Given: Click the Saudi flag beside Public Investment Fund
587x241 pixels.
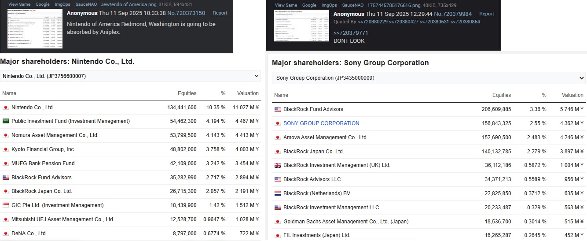Looking at the screenshot, I should [x=6, y=121].
